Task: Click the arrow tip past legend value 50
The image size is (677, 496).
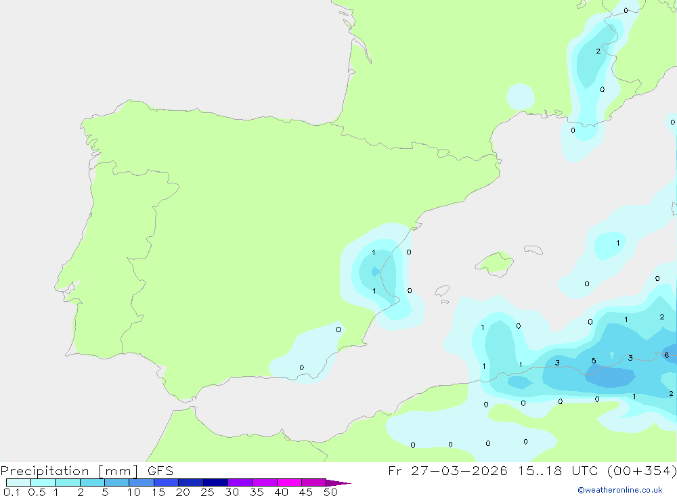Action: tap(338, 483)
